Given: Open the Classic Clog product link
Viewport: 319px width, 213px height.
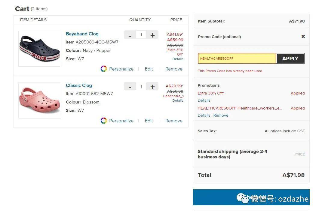Looking at the screenshot, I should pos(79,85).
